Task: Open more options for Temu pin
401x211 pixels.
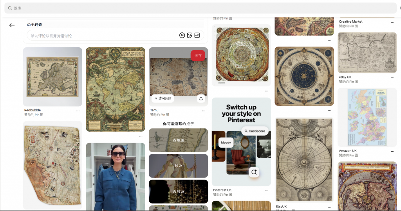Action: 204,111
